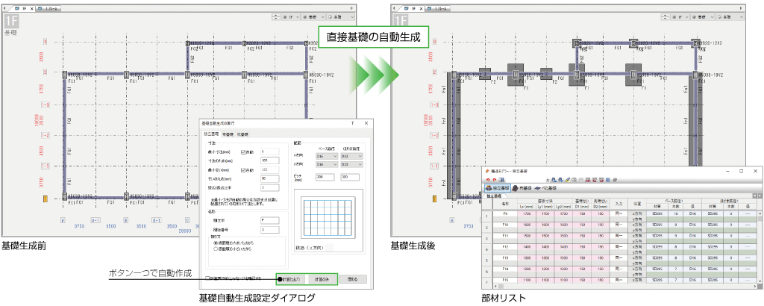The width and height of the screenshot is (764, 306).
Task: Click the member list horizontal scrollbar right arrow
Action: 755,287
